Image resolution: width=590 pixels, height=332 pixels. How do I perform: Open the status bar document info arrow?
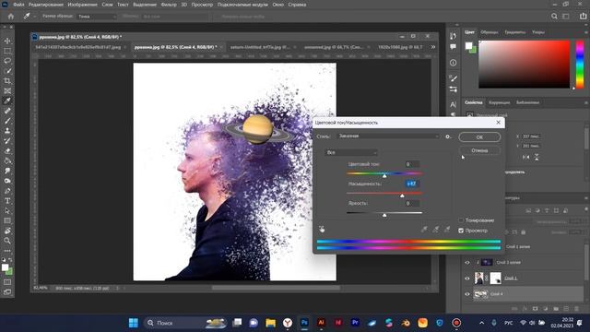117,288
